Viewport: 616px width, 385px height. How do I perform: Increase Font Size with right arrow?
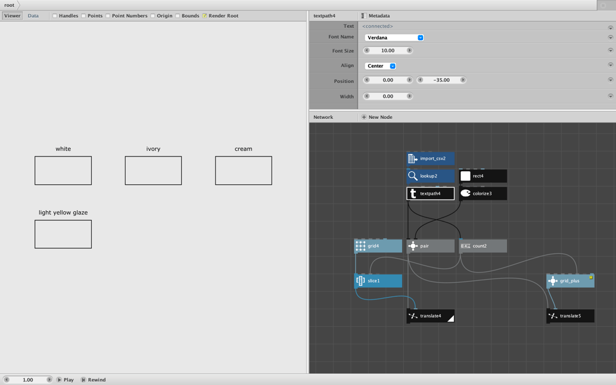[410, 51]
